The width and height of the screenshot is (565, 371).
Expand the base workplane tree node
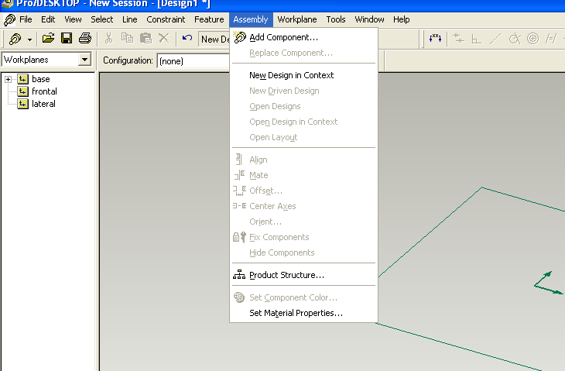(8, 79)
